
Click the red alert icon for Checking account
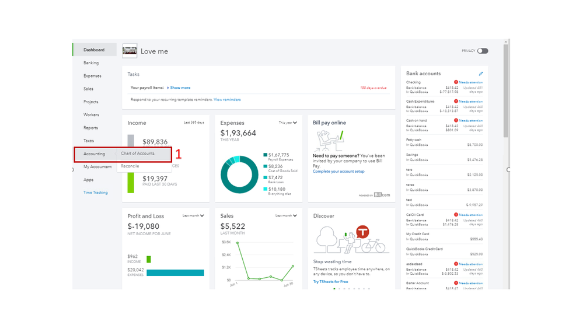(x=456, y=82)
